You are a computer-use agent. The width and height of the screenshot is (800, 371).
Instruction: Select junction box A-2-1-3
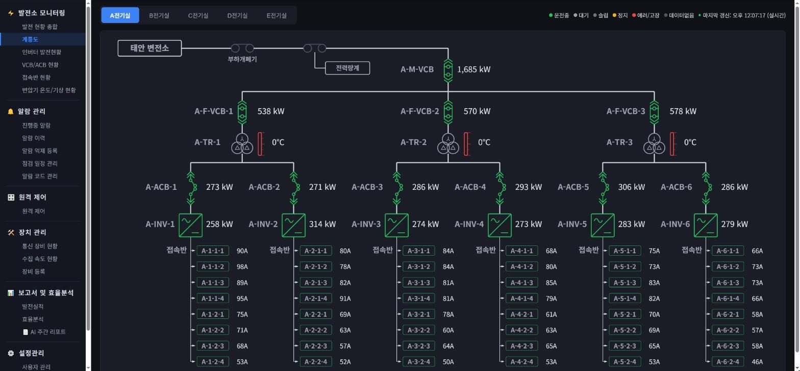pyautogui.click(x=316, y=283)
